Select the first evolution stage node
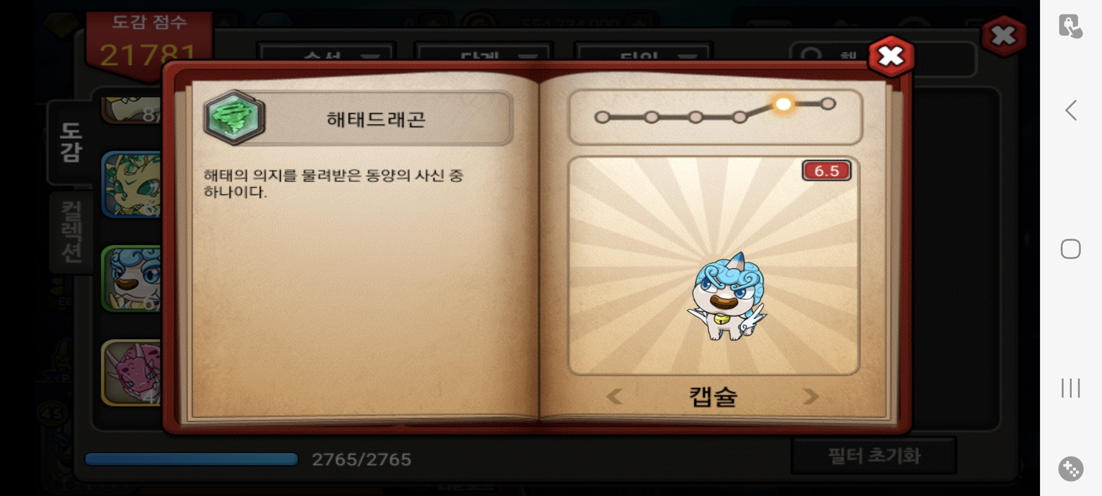The image size is (1102, 496). pyautogui.click(x=602, y=117)
